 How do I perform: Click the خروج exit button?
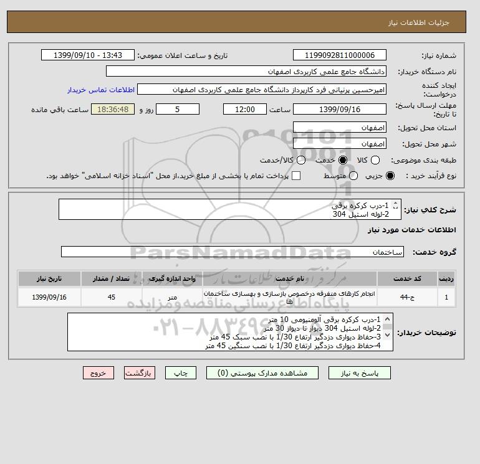pos(98,373)
